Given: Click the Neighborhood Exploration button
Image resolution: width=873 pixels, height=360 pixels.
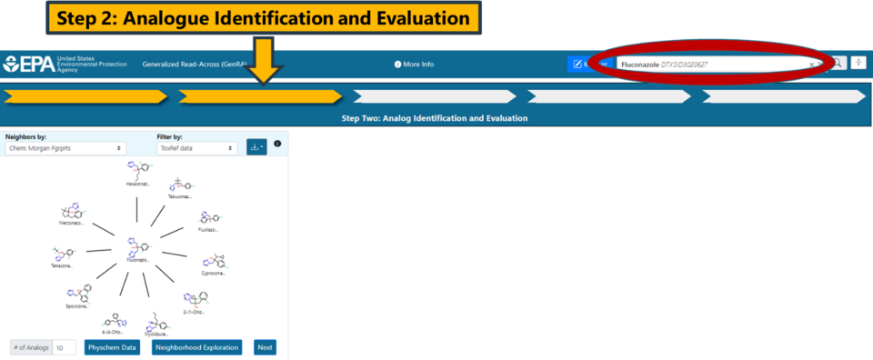Looking at the screenshot, I should (x=197, y=347).
